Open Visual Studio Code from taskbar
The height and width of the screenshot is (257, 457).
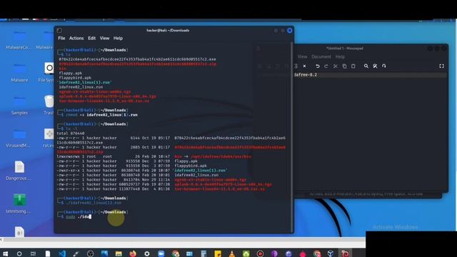[x=62, y=254]
